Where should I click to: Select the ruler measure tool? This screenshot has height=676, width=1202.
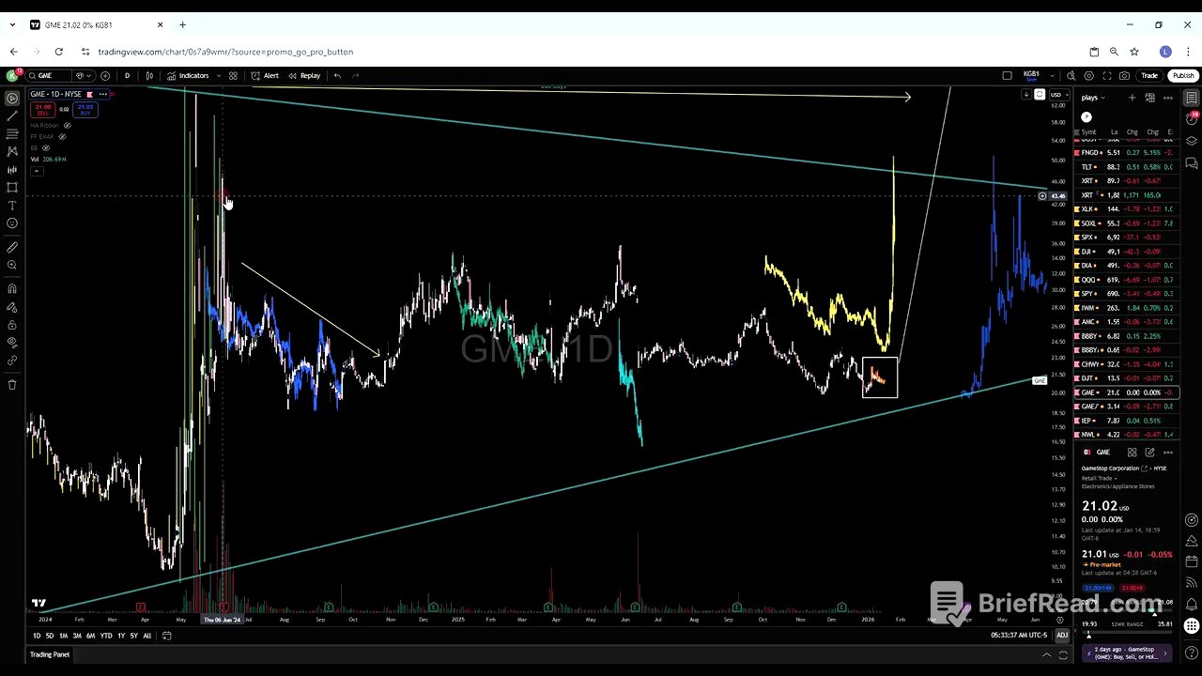click(x=12, y=247)
